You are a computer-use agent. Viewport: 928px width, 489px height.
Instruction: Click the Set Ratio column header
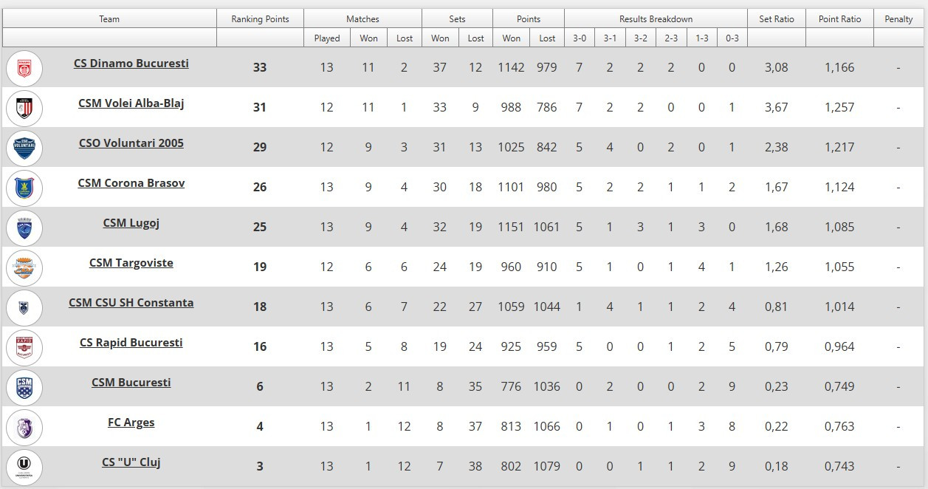click(x=776, y=19)
